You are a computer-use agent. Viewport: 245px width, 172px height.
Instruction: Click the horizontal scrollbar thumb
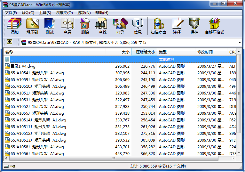point(114,158)
